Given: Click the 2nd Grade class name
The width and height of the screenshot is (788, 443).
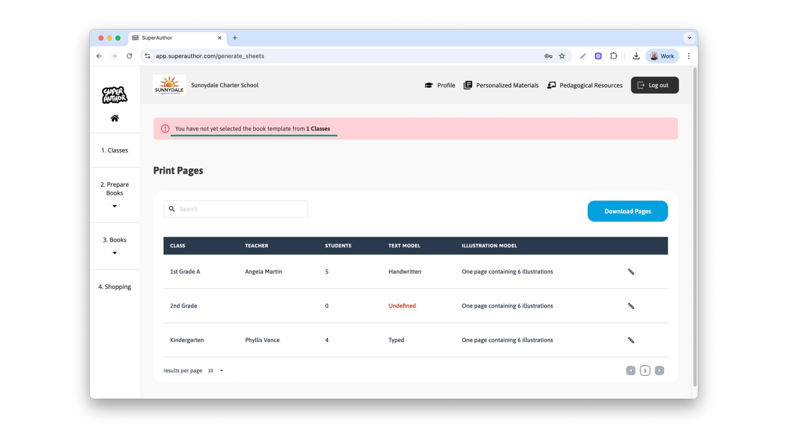Looking at the screenshot, I should click(184, 306).
